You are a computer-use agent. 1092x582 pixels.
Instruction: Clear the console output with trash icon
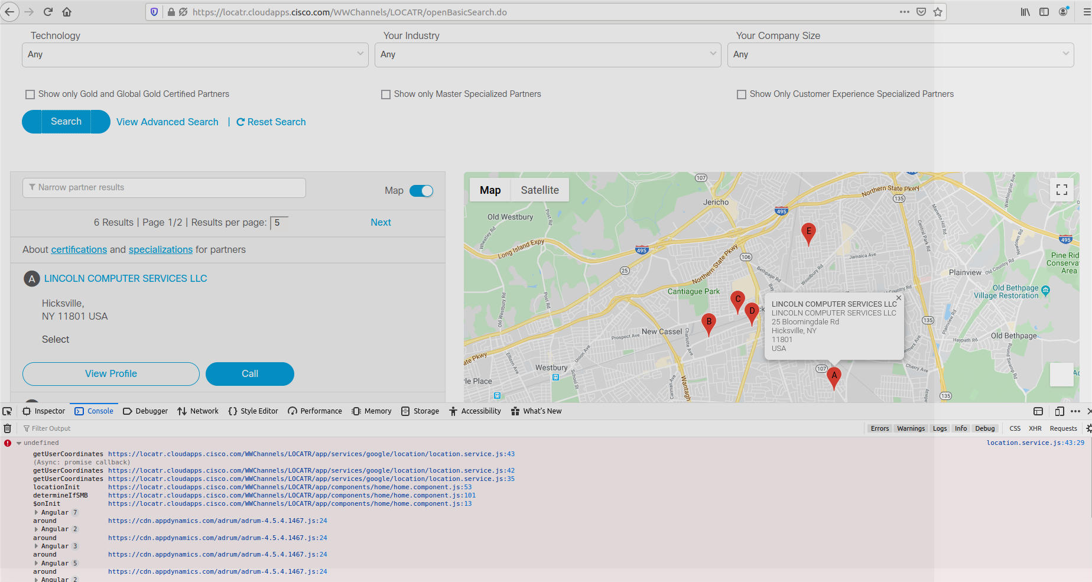[8, 428]
